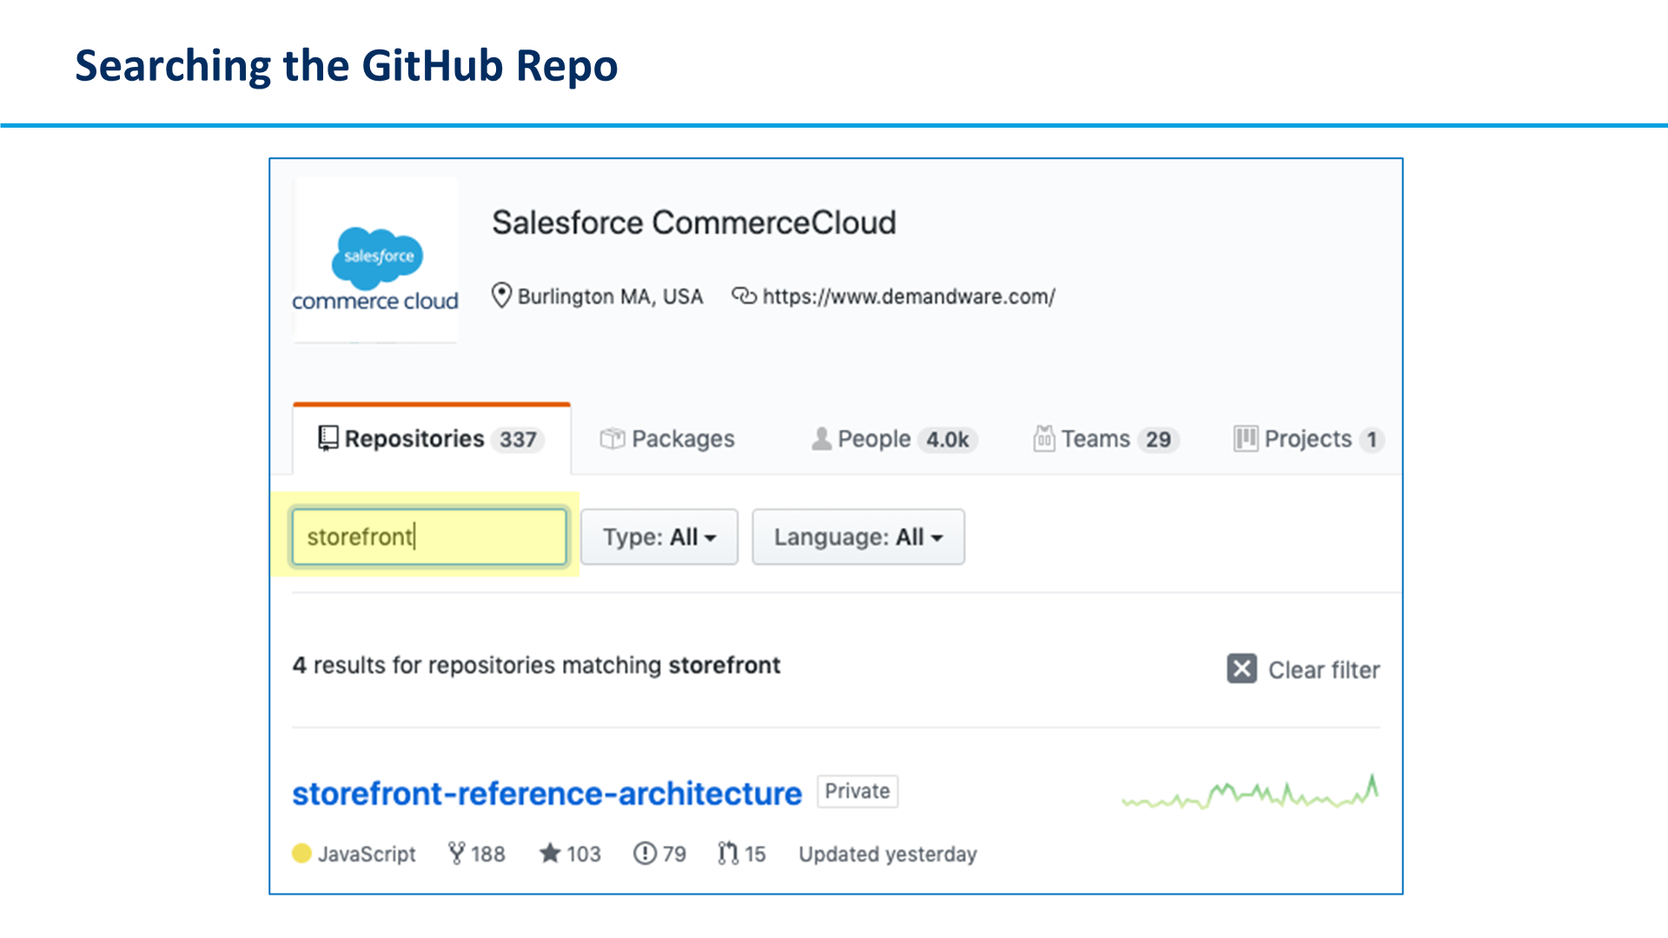
Task: Click the People person icon
Action: 821,439
